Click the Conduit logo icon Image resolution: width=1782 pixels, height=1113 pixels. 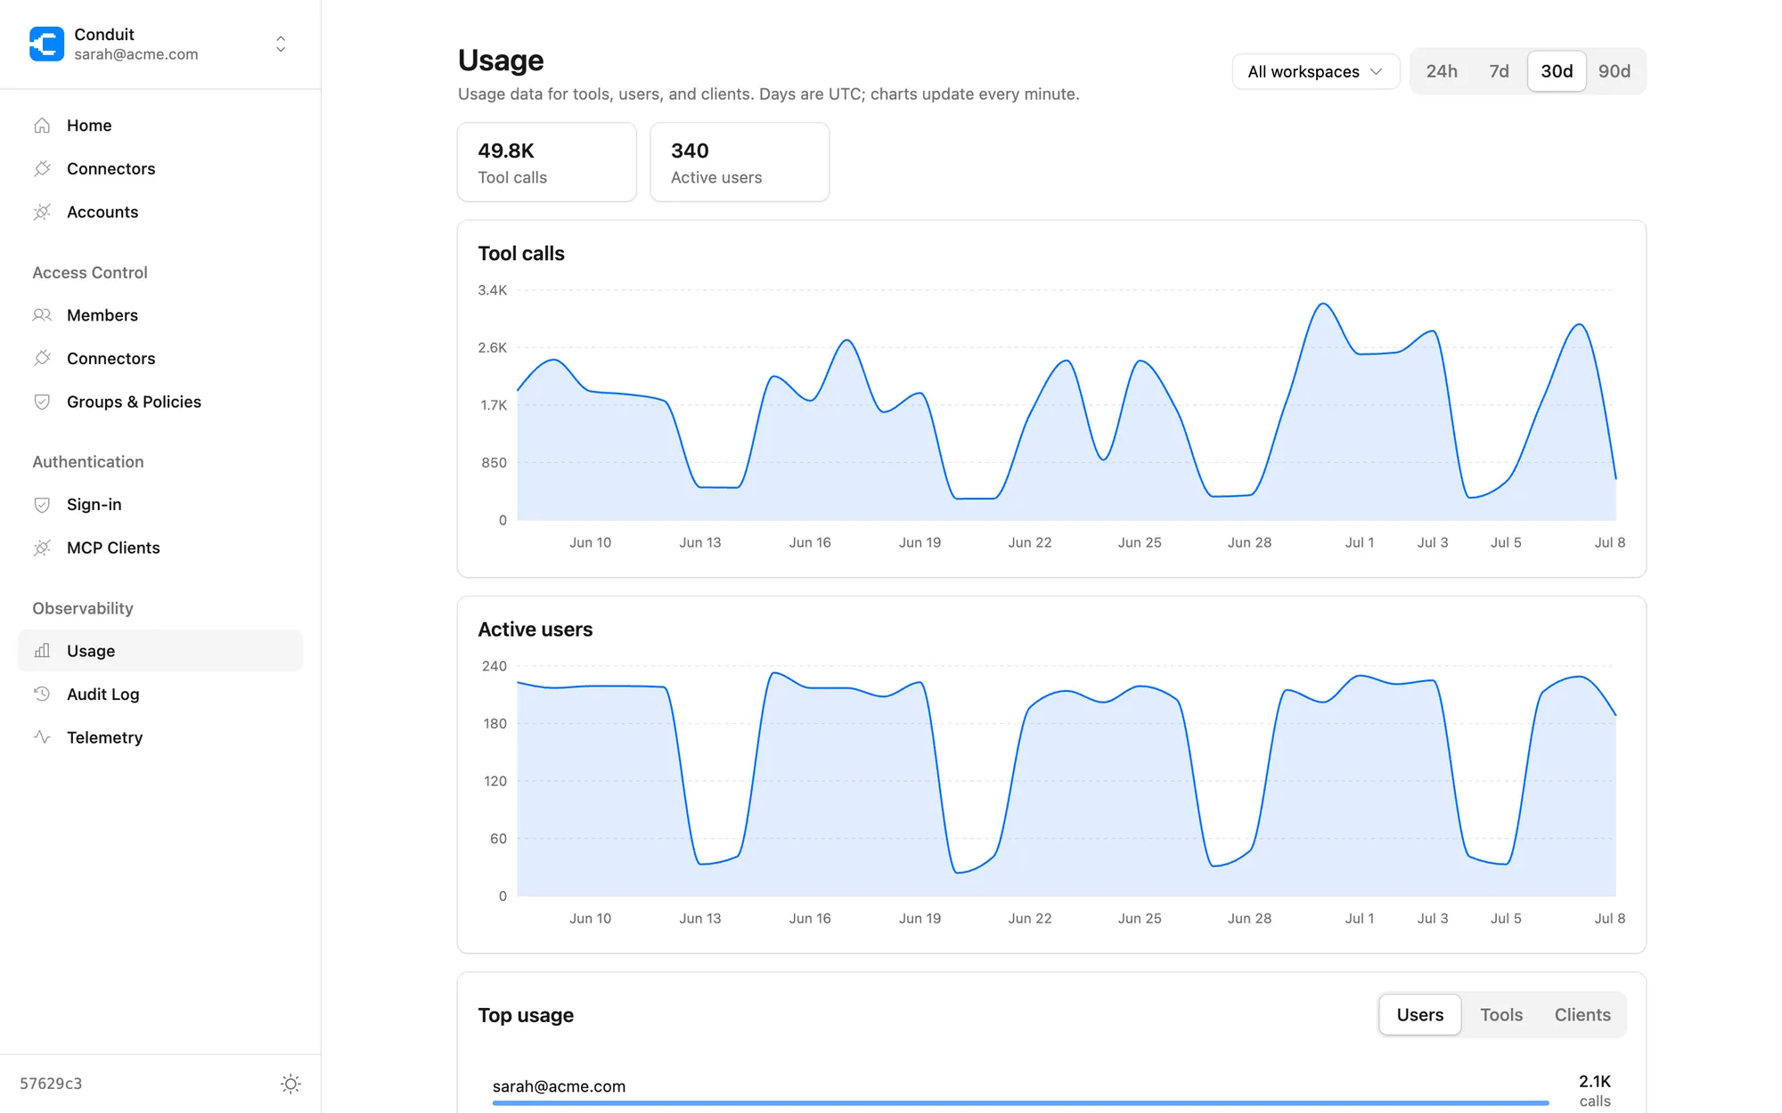[x=46, y=44]
